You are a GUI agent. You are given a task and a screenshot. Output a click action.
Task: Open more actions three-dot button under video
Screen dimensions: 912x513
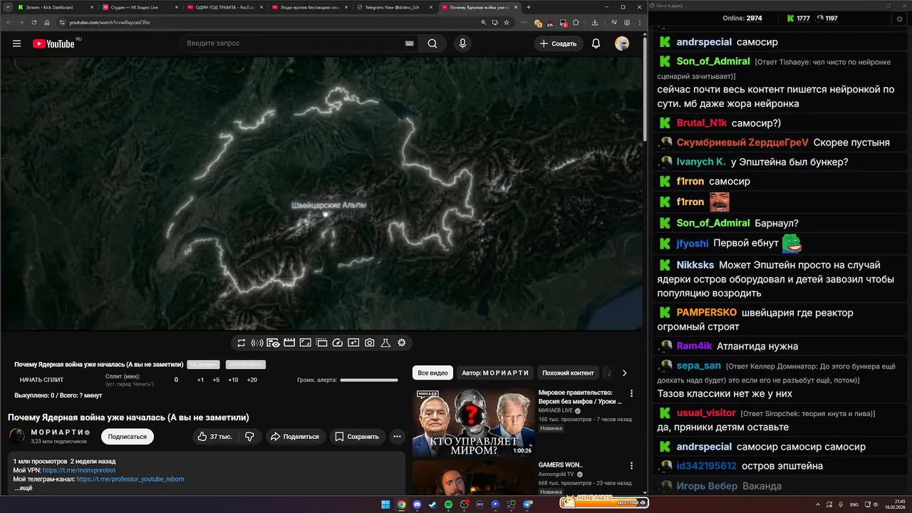pyautogui.click(x=397, y=437)
